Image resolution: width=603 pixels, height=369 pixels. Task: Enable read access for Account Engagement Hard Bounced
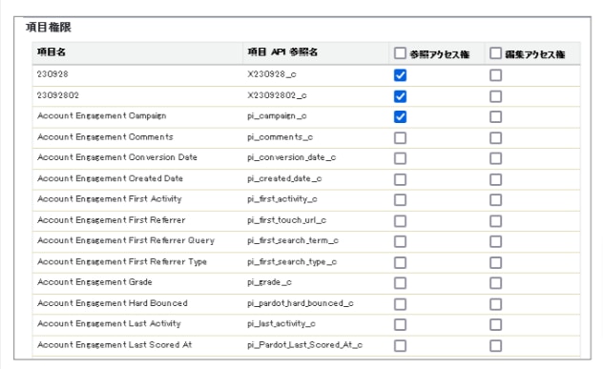(x=400, y=304)
